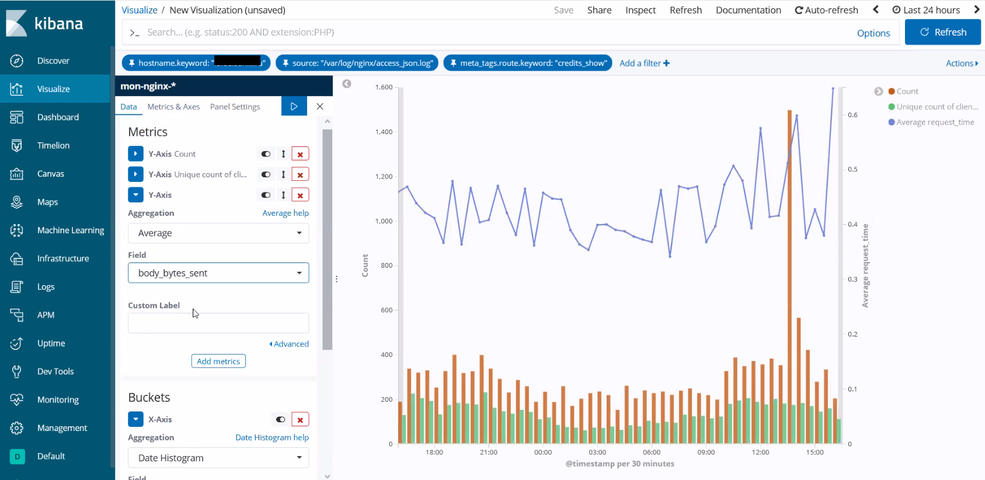The height and width of the screenshot is (480, 985).
Task: Remove the Count metric with red X
Action: point(300,154)
